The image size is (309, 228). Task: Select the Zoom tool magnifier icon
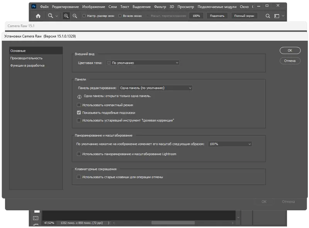(x=51, y=16)
